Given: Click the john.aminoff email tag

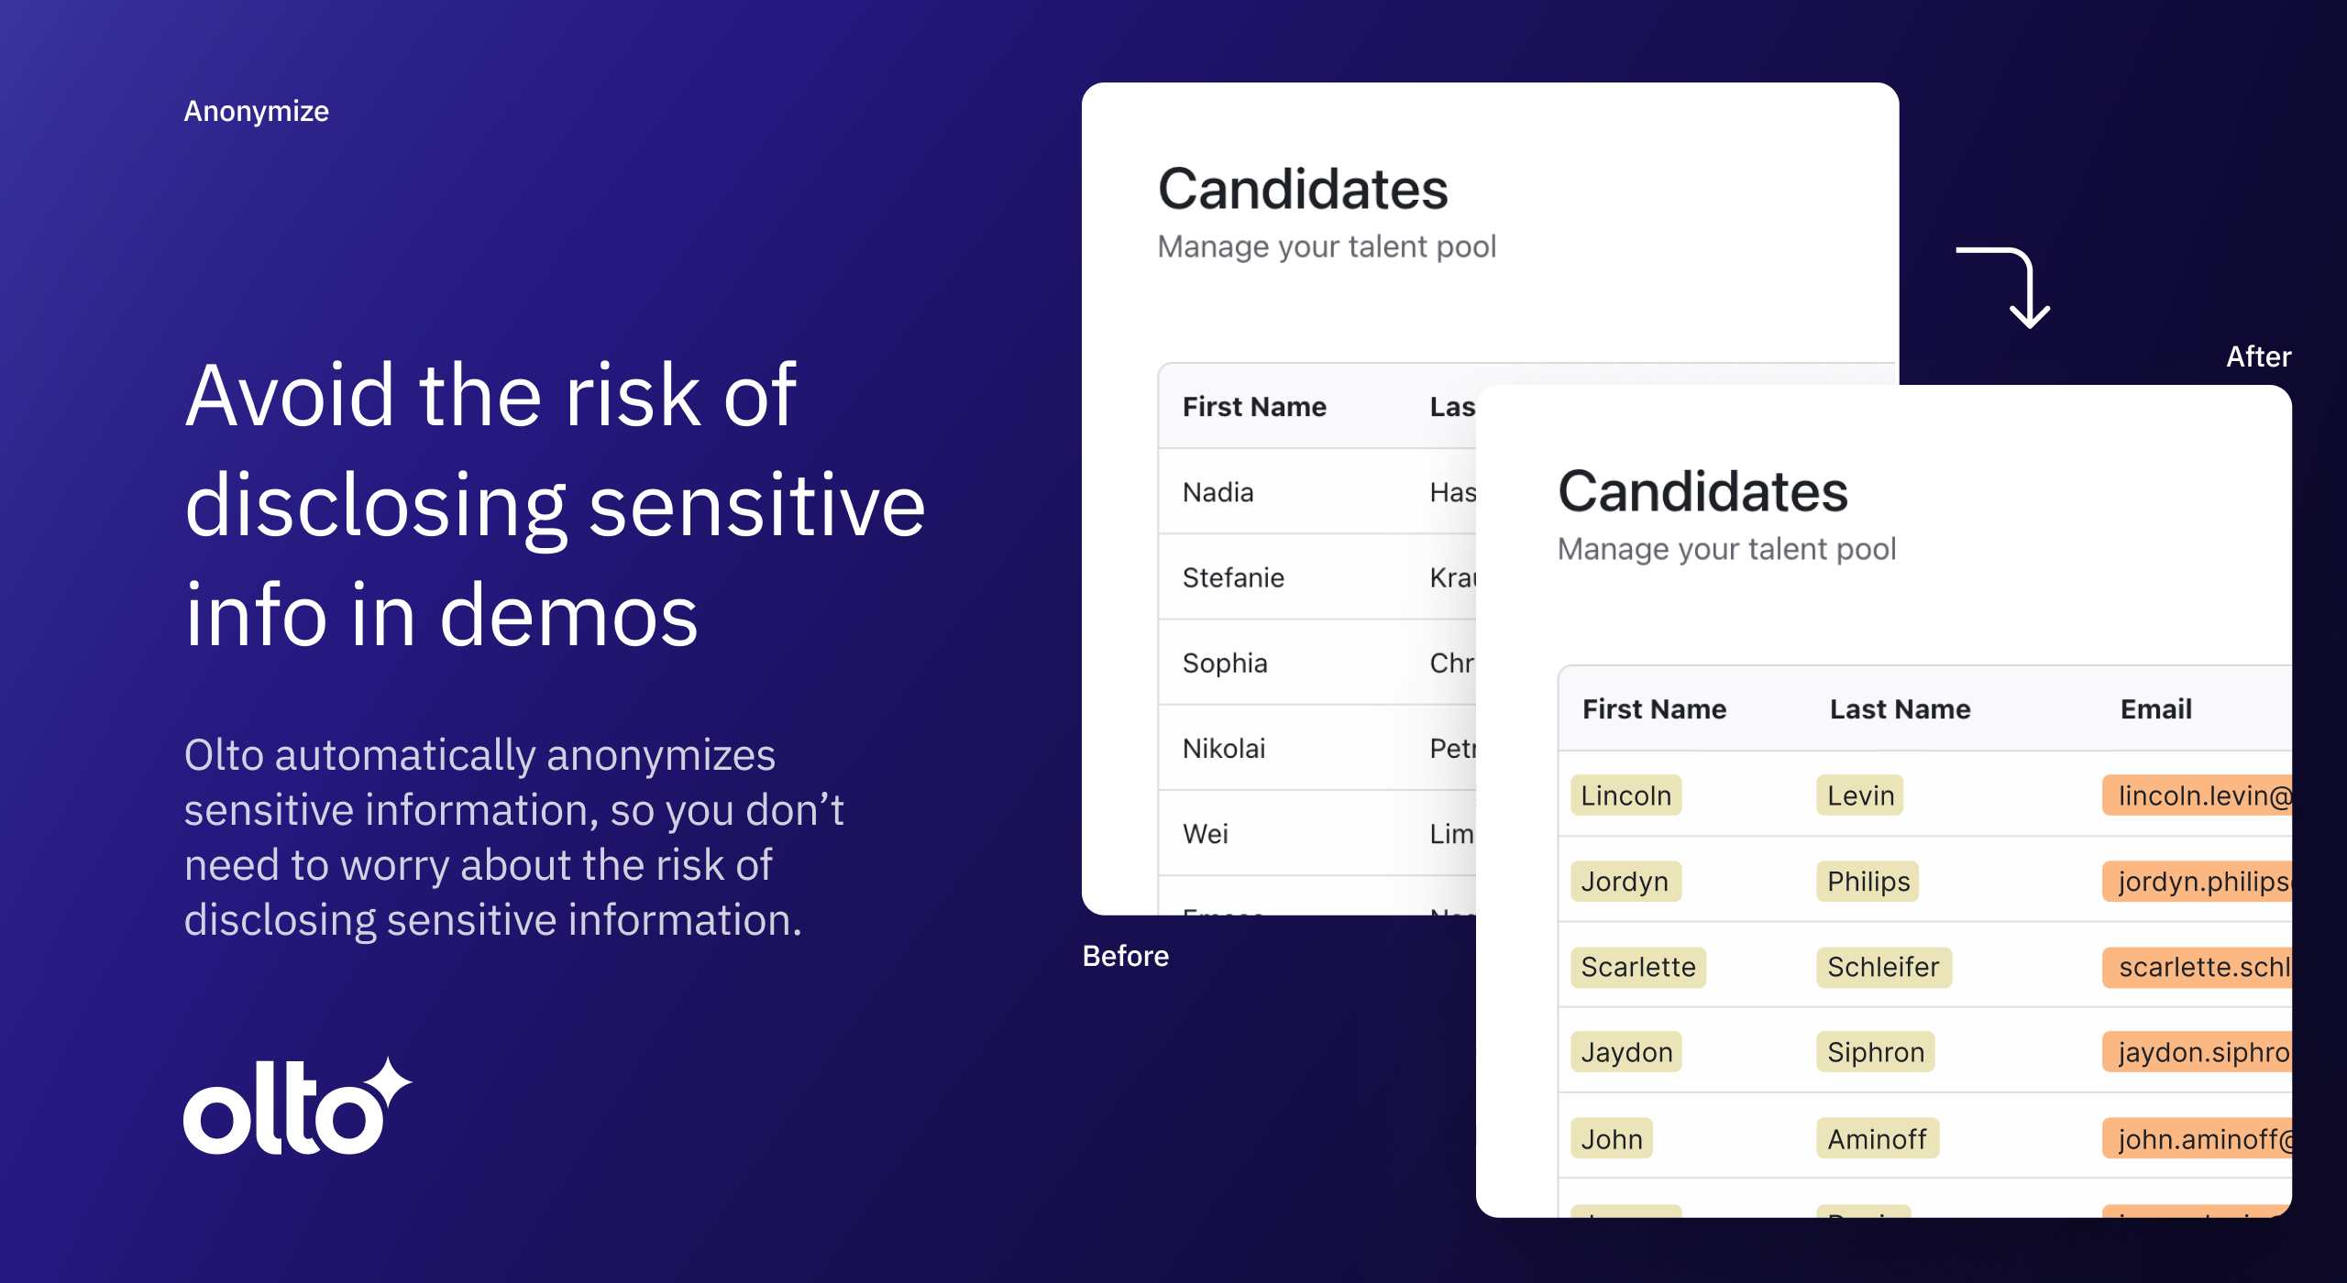Looking at the screenshot, I should 2200,1138.
